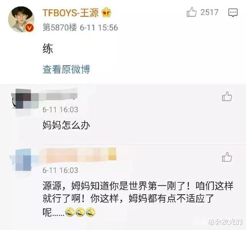Tap the 2517 like count
Screen dimensions: 246x230
click(209, 12)
